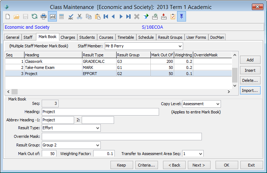Click grid's vertical scrollbar down arrow
267x173 pixels.
click(235, 85)
